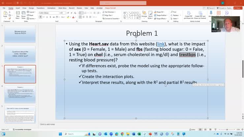Image resolution: width=244 pixels, height=137 pixels.
Task: Select slide 4 thumbnail 'Problem 2'
Action: pos(20,94)
